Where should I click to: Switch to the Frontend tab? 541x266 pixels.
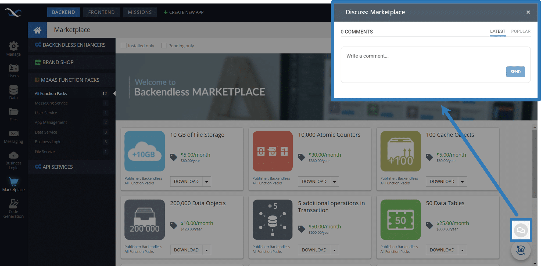(101, 12)
